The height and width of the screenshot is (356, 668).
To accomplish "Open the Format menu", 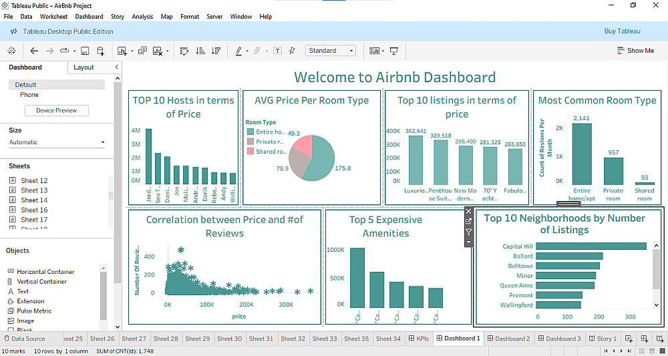I will coord(190,17).
